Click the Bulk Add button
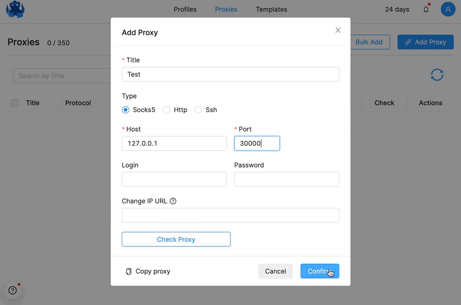Image resolution: width=461 pixels, height=305 pixels. [370, 42]
